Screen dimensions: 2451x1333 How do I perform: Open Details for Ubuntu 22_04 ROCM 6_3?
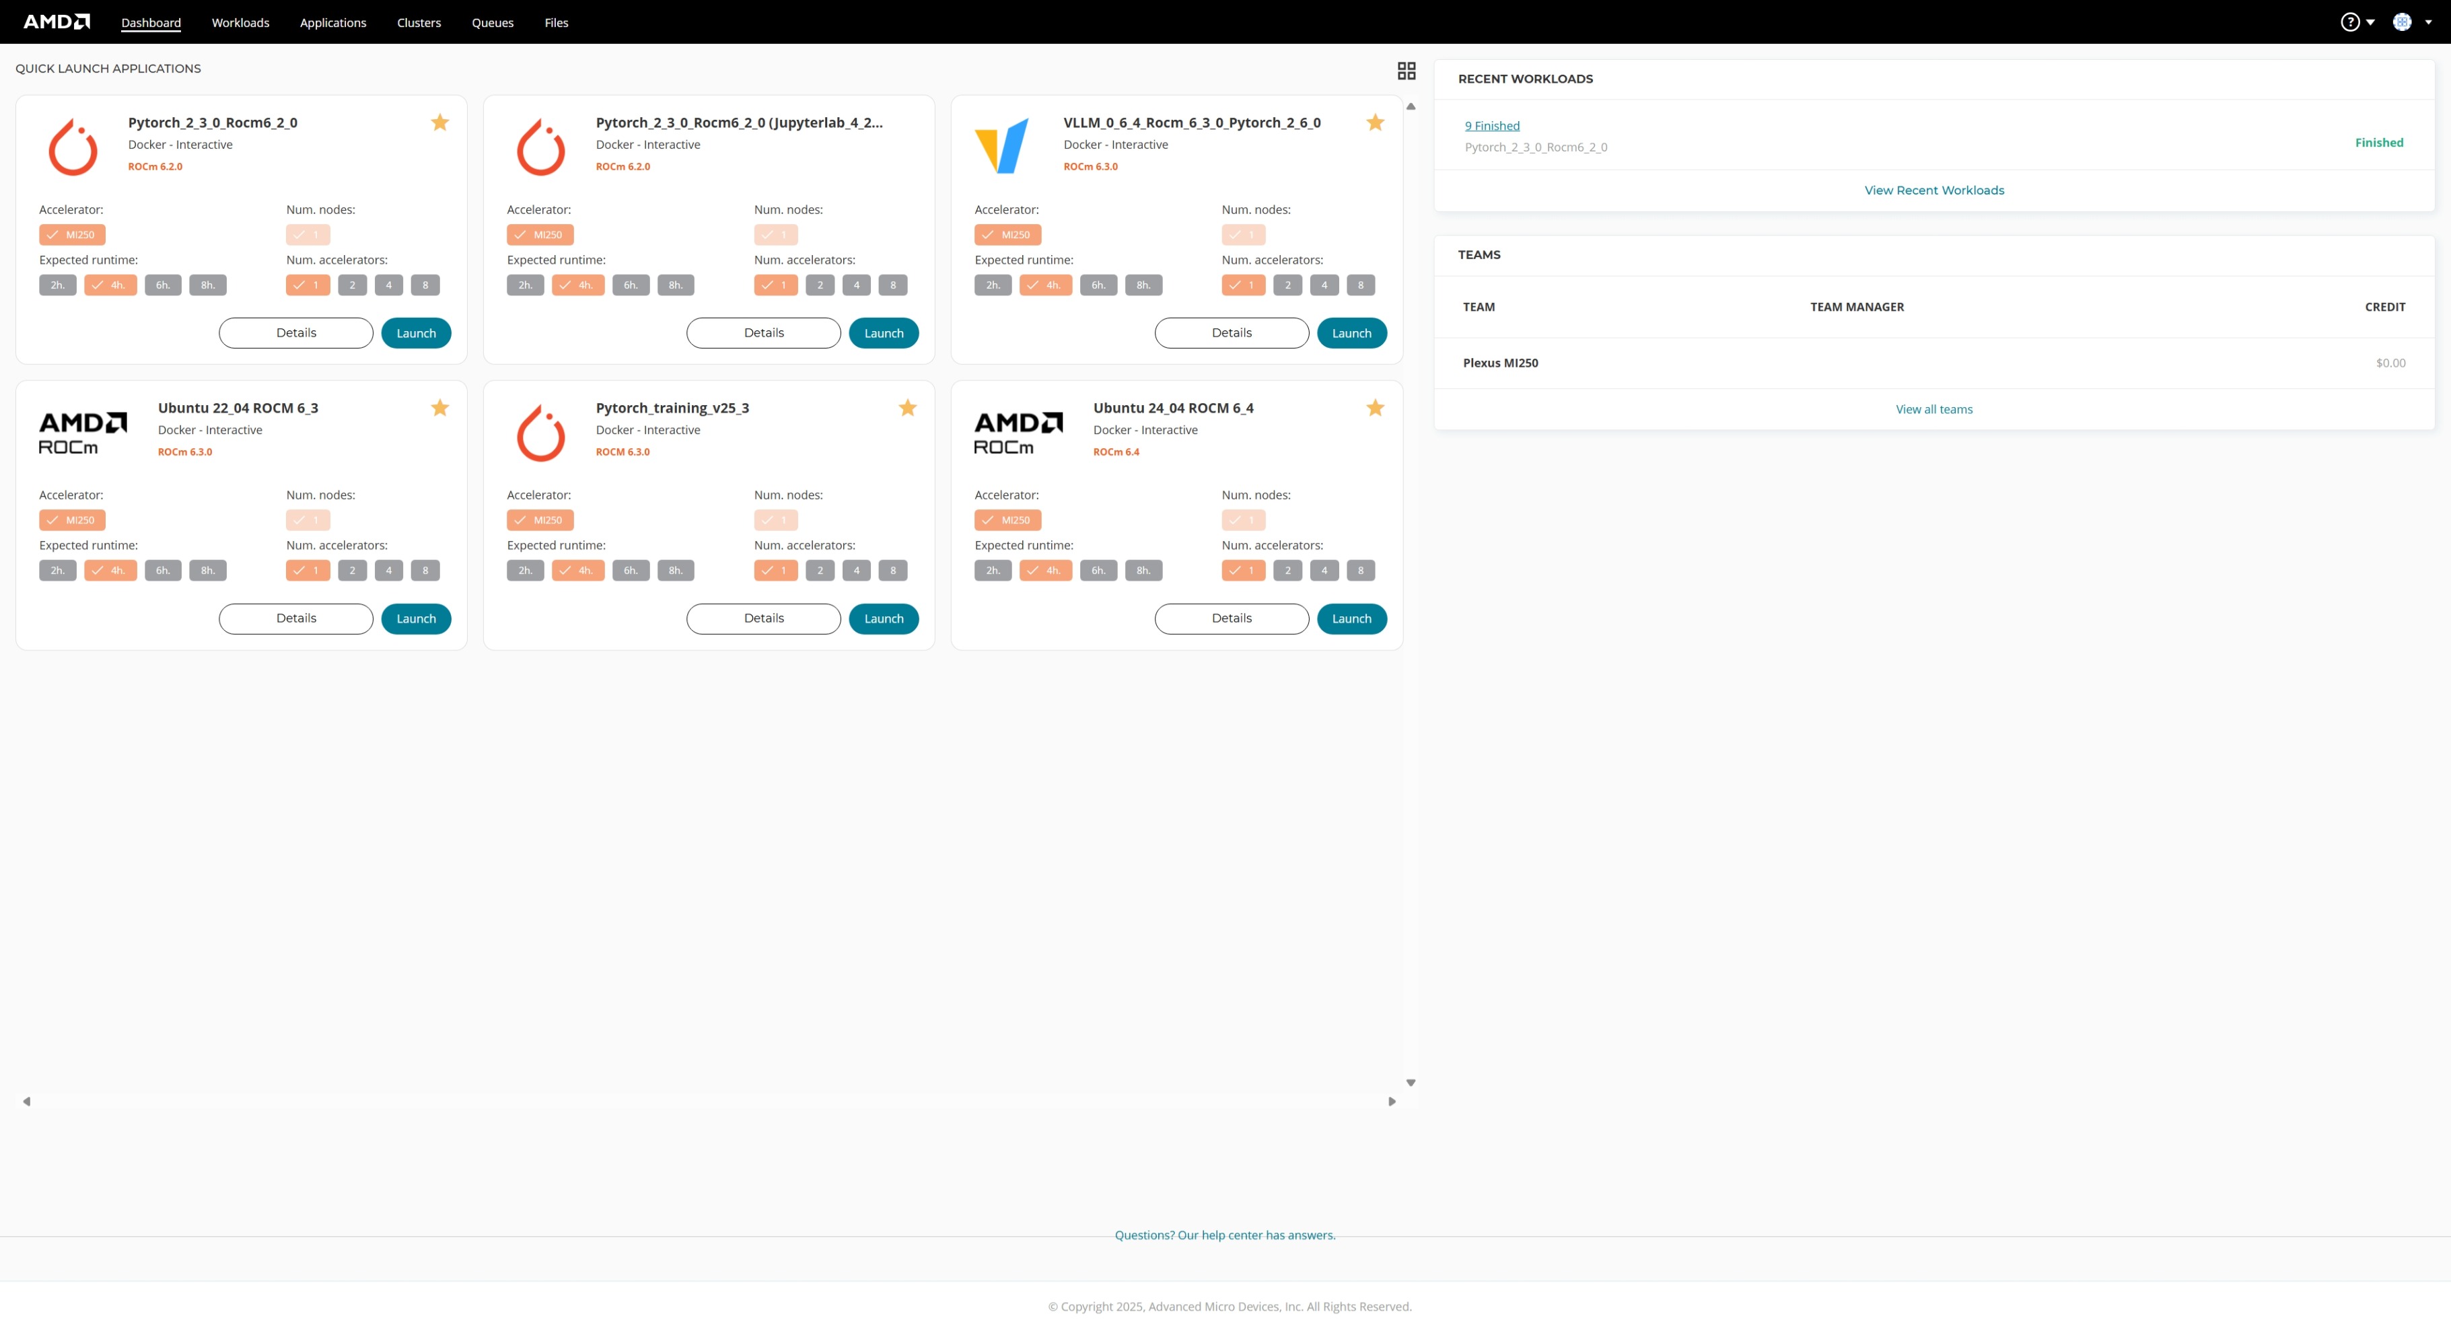click(x=296, y=618)
